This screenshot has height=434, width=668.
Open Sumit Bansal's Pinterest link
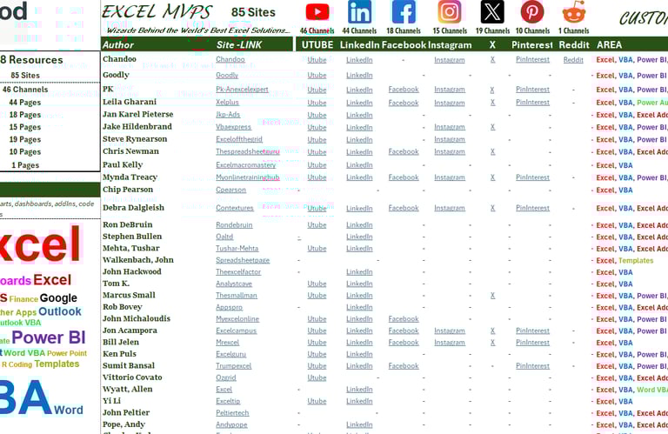pos(532,366)
